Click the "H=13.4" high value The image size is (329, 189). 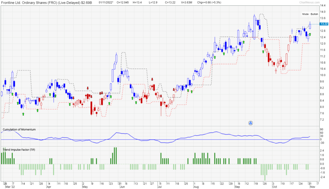(137, 3)
